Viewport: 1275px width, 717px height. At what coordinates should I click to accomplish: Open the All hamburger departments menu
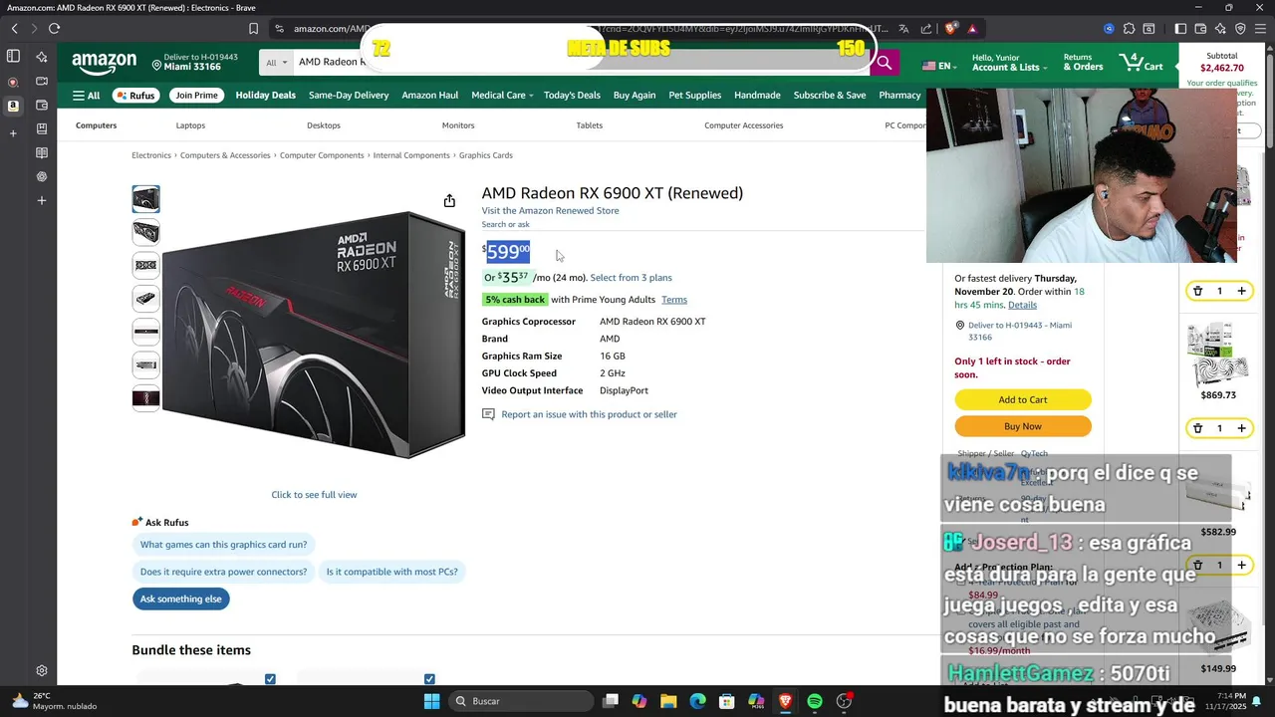pyautogui.click(x=86, y=96)
